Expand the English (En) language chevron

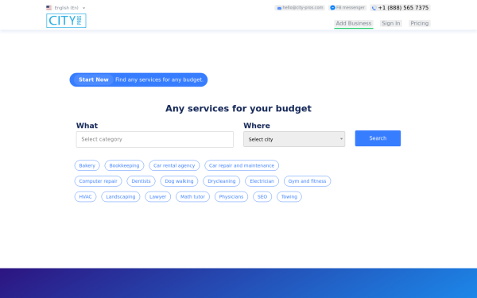pos(84,8)
